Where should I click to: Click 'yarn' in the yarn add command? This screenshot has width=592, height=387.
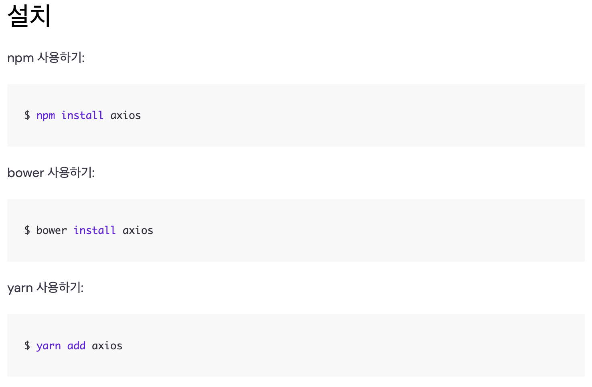[49, 346]
